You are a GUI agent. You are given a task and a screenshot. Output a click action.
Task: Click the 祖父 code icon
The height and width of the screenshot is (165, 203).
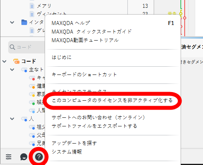pos(32,127)
